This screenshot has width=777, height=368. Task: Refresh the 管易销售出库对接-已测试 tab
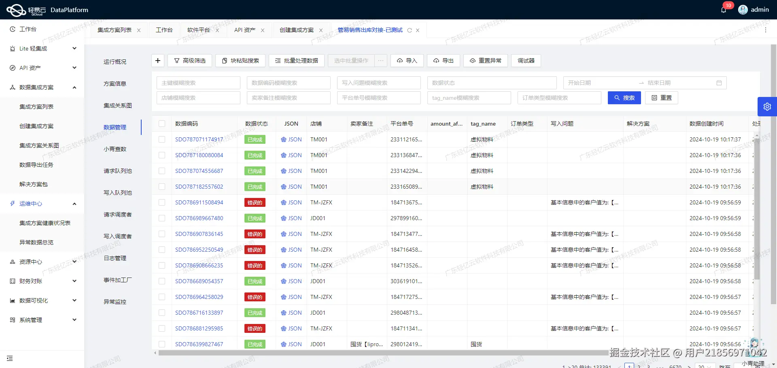(x=410, y=30)
